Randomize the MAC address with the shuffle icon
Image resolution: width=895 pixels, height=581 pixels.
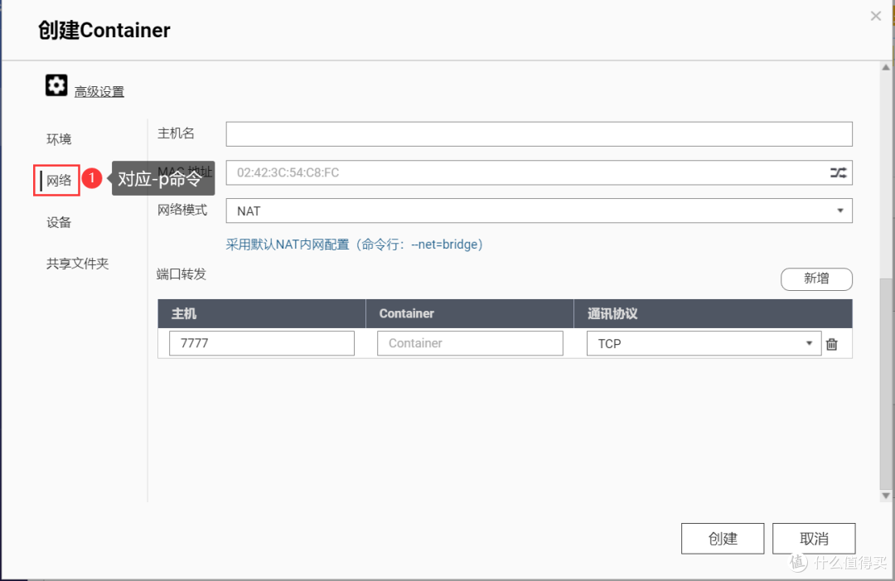pos(838,172)
